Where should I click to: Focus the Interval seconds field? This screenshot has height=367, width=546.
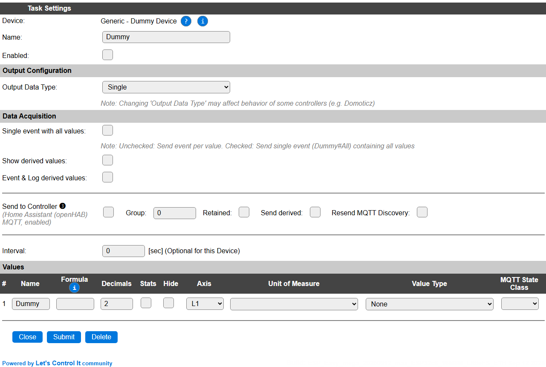coord(124,251)
